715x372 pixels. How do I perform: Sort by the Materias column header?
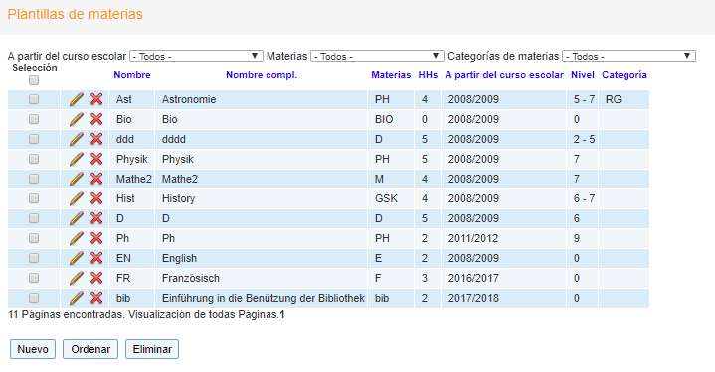click(x=391, y=75)
